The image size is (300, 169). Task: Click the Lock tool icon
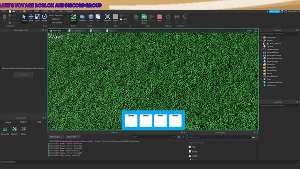click(121, 19)
